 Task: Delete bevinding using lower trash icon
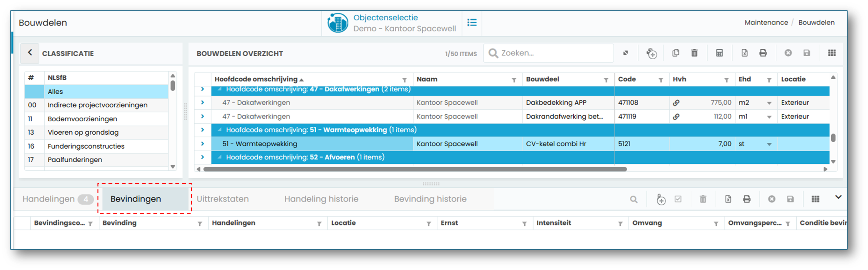(x=703, y=199)
